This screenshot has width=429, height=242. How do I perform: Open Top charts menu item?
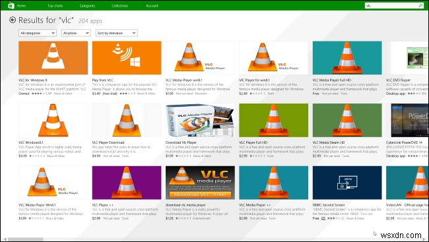tap(55, 5)
